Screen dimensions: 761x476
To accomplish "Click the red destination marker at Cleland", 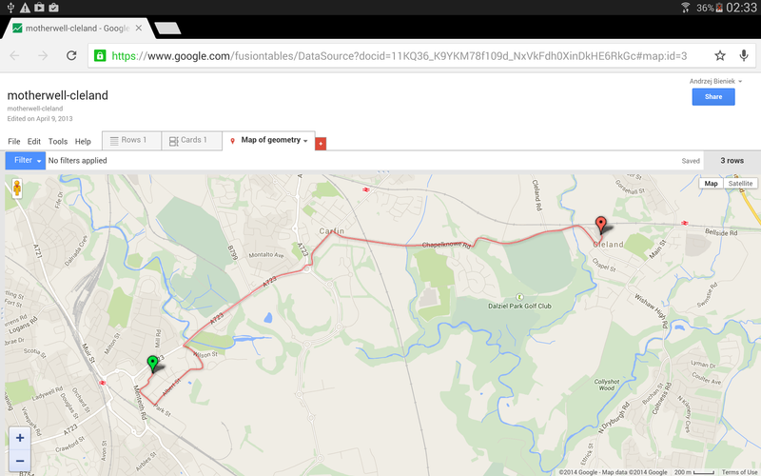I will [601, 226].
